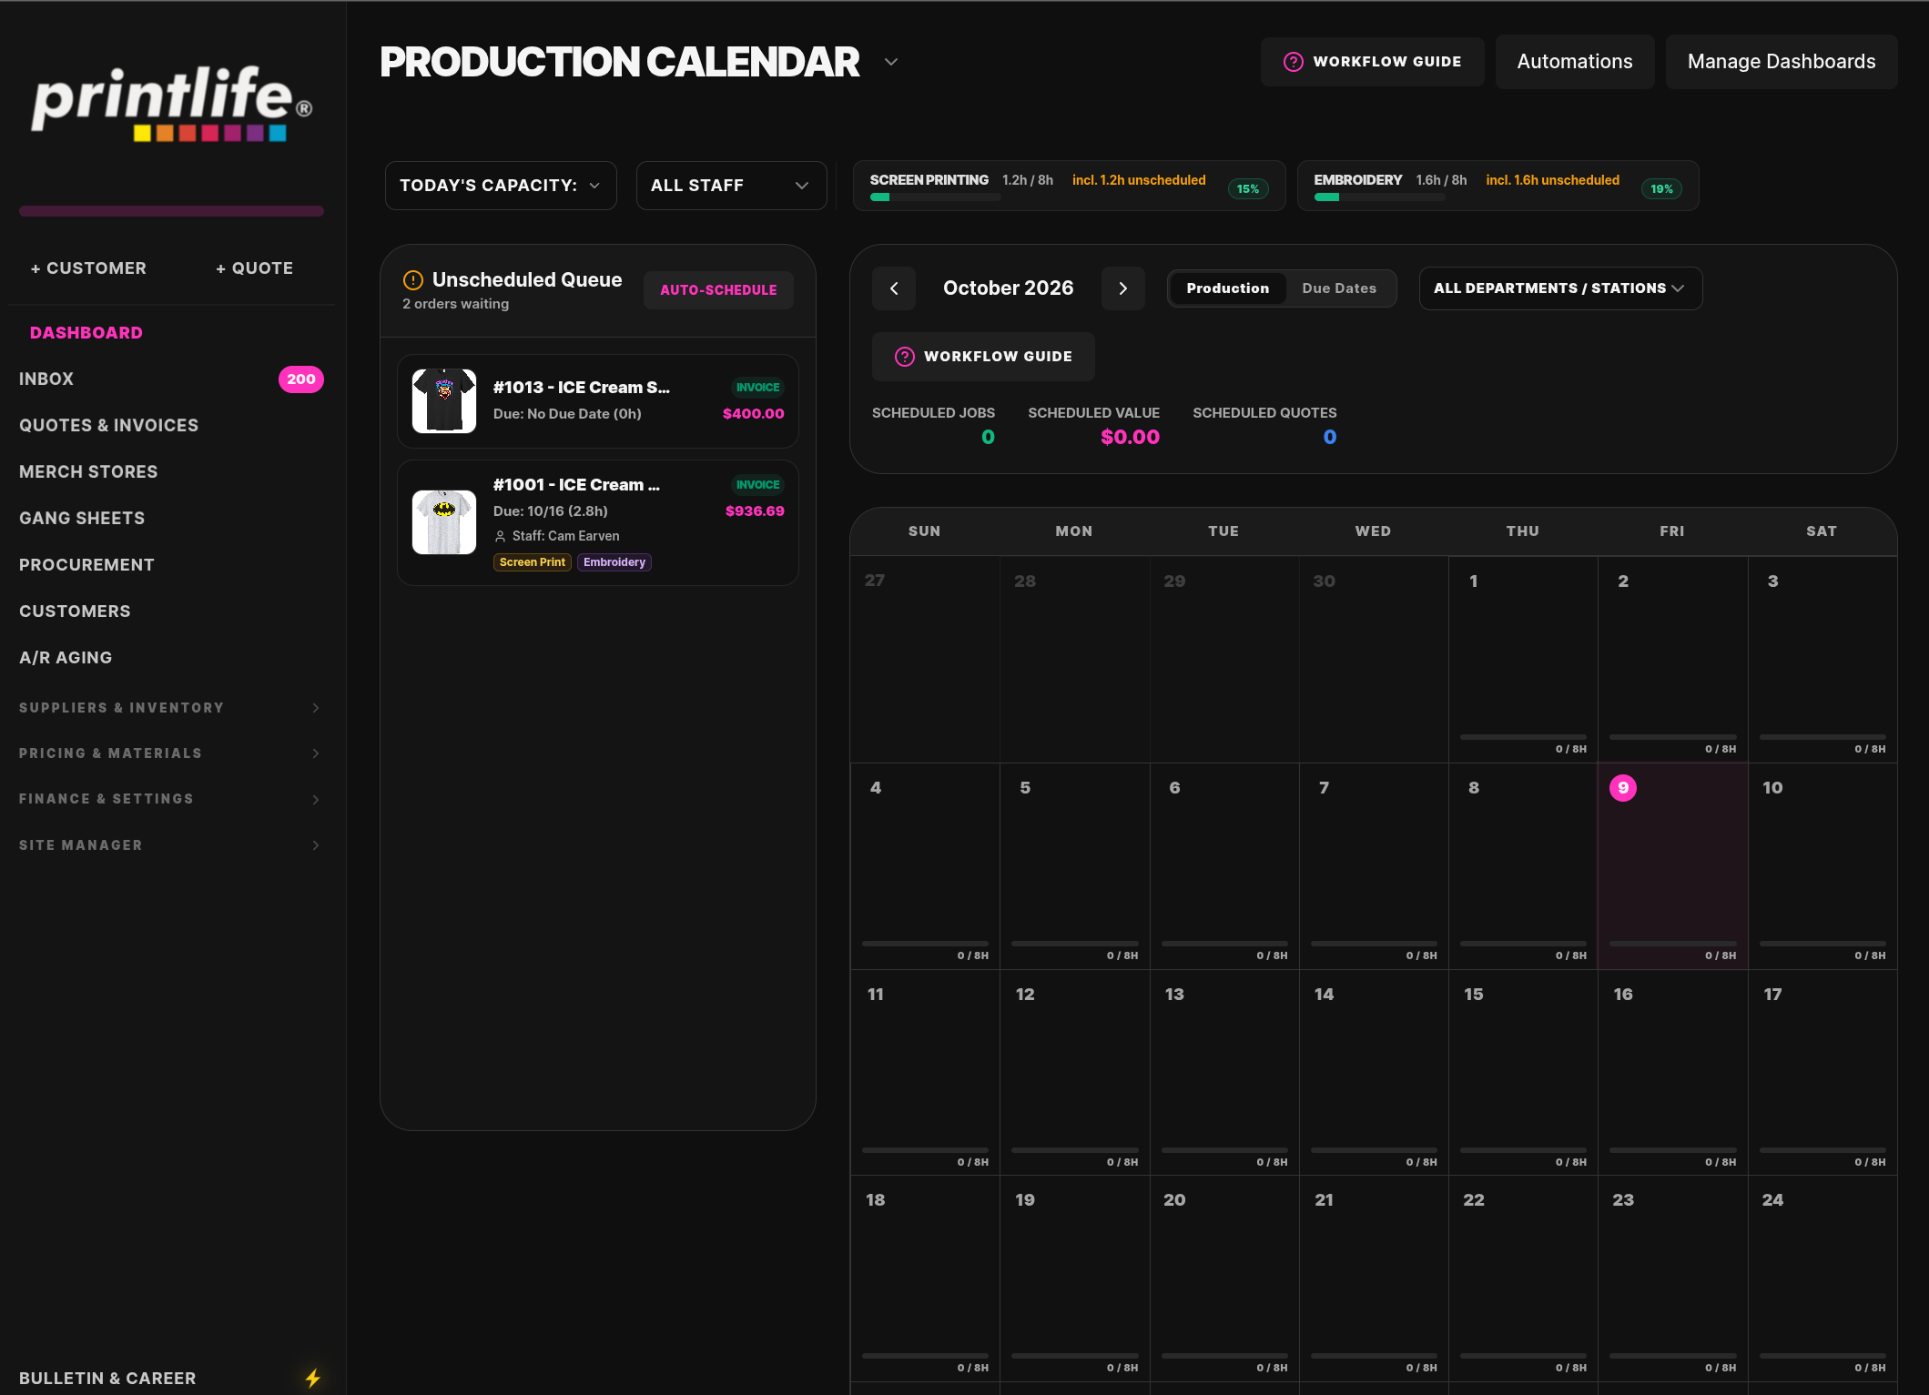Switch calendar to Due Dates view
The height and width of the screenshot is (1395, 1929).
(1339, 288)
